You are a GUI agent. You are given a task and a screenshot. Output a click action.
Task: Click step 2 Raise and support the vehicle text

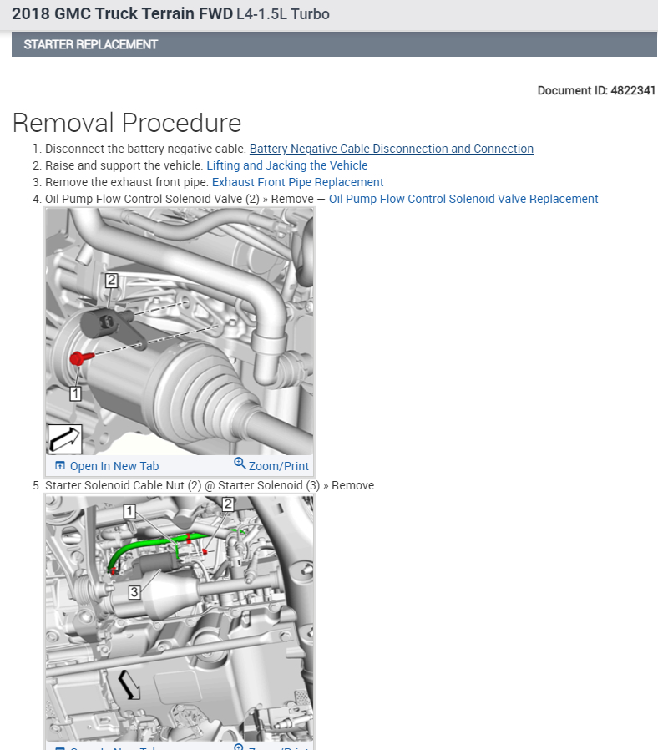(124, 165)
